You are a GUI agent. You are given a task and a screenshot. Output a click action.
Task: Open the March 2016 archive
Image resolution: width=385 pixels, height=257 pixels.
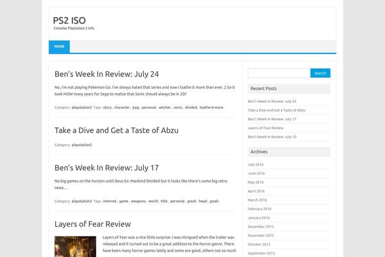pyautogui.click(x=257, y=200)
